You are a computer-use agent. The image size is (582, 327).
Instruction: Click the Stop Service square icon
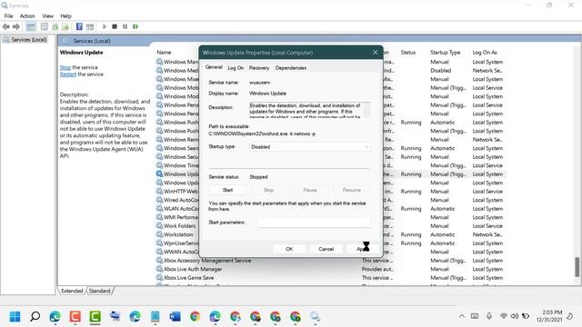point(115,26)
